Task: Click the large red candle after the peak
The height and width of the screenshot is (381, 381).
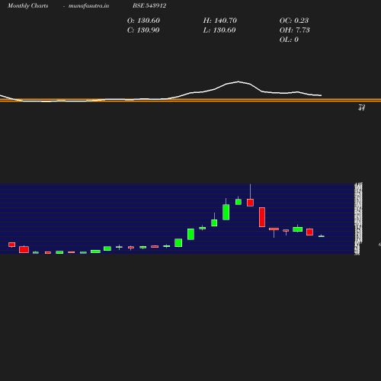Action: pyautogui.click(x=262, y=217)
